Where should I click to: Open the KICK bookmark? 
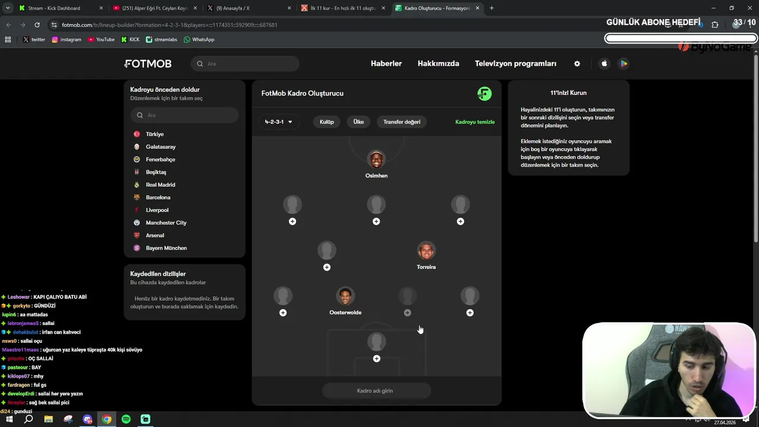click(x=130, y=40)
